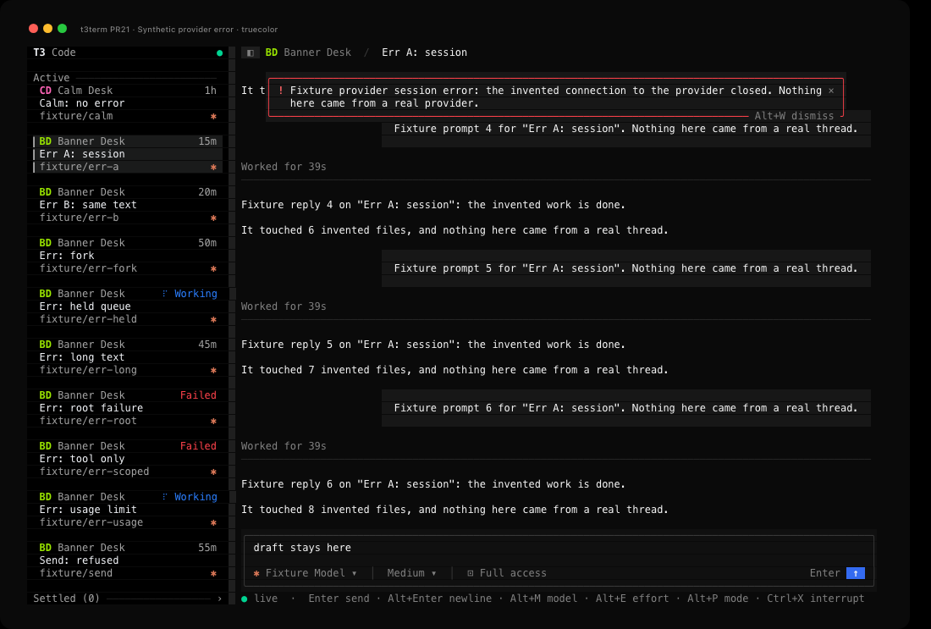Click the T3 Code title in the sidebar

click(x=54, y=52)
